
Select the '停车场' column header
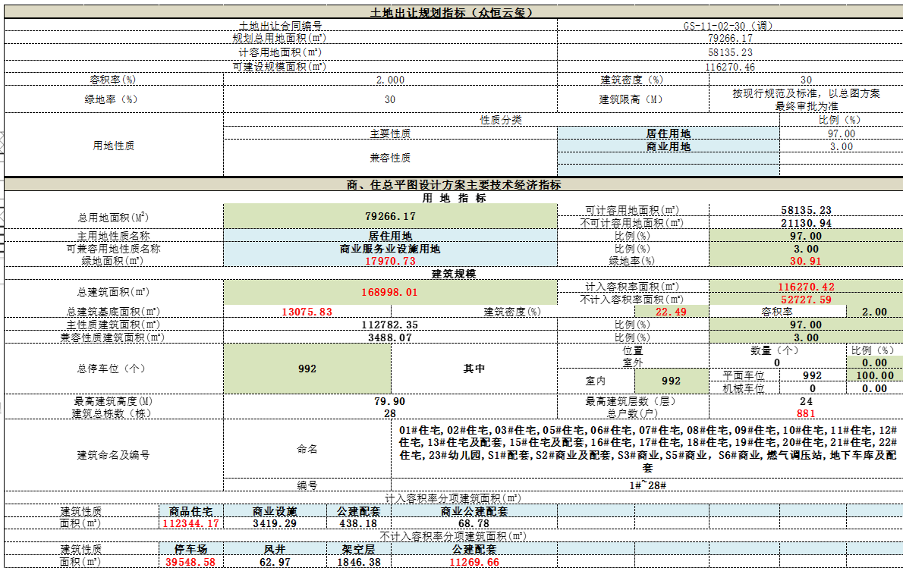click(x=190, y=549)
